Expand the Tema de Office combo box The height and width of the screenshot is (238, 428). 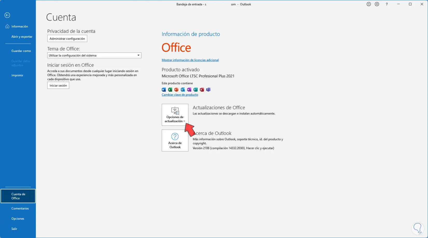point(94,55)
